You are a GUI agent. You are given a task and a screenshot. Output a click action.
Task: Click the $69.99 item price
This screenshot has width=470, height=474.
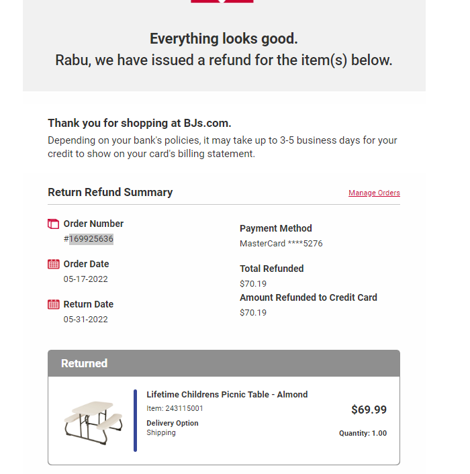tap(369, 410)
